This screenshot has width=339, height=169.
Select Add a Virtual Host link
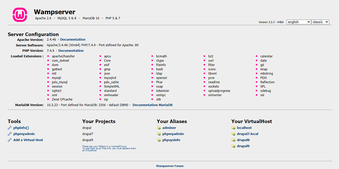[28, 140]
